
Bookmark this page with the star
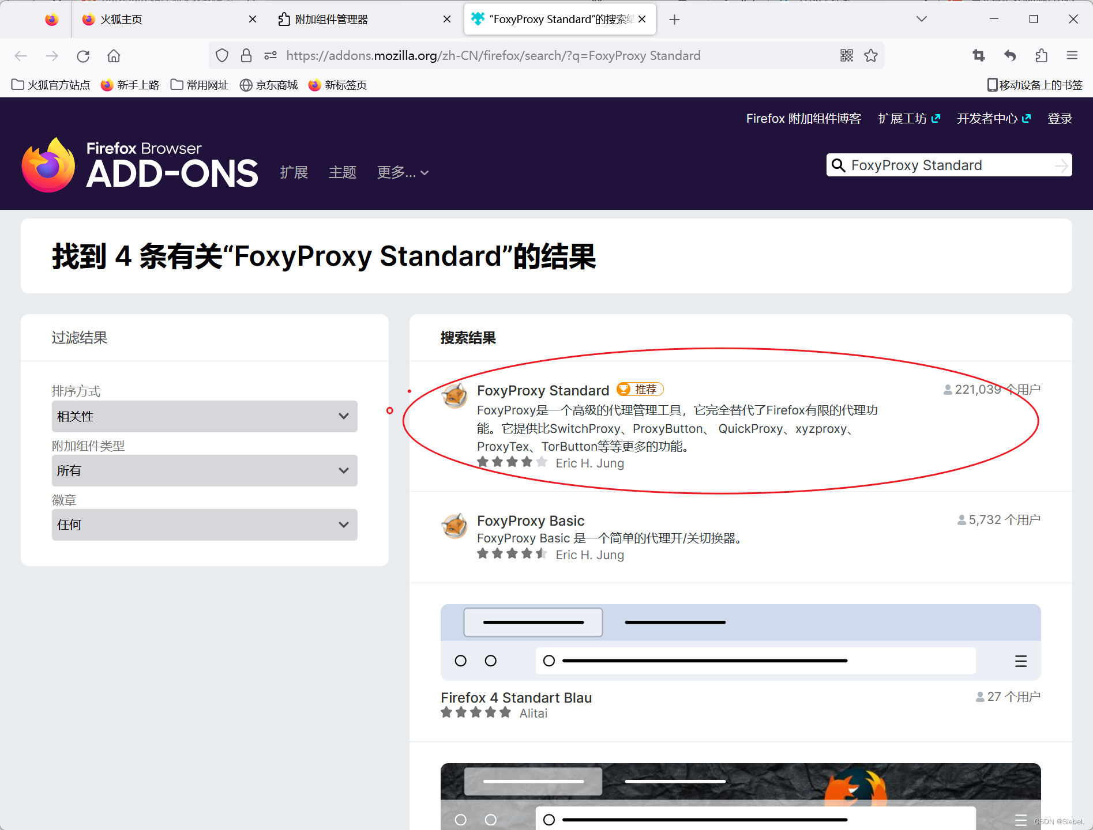(871, 55)
